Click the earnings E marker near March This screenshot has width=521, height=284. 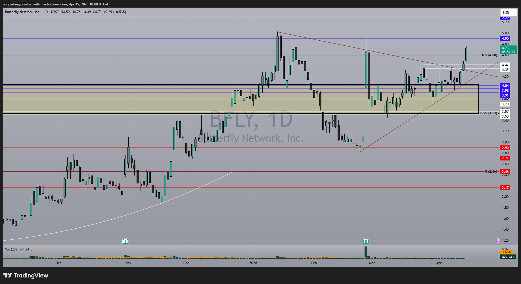(366, 241)
